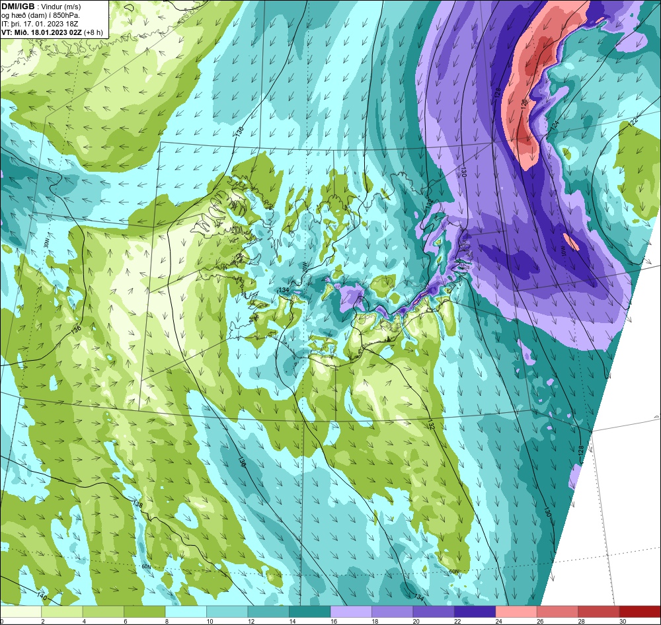The image size is (661, 625).
Task: Click the legend tick value '16'
Action: pos(332,621)
